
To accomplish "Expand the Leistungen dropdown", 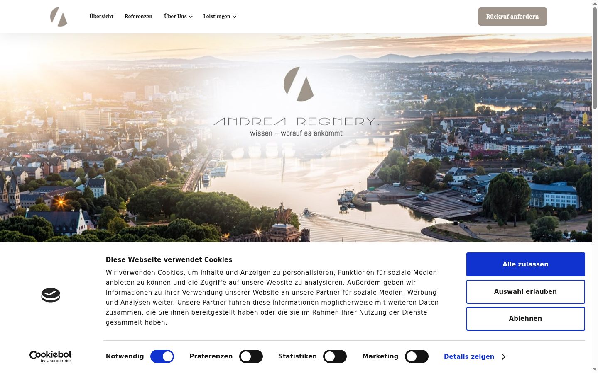I will coord(220,17).
